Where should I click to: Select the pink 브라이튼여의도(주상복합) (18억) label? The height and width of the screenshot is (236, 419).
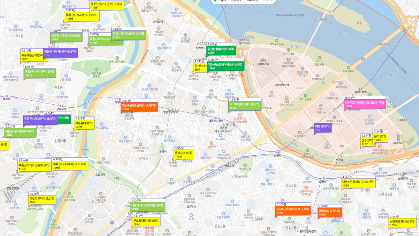365,104
